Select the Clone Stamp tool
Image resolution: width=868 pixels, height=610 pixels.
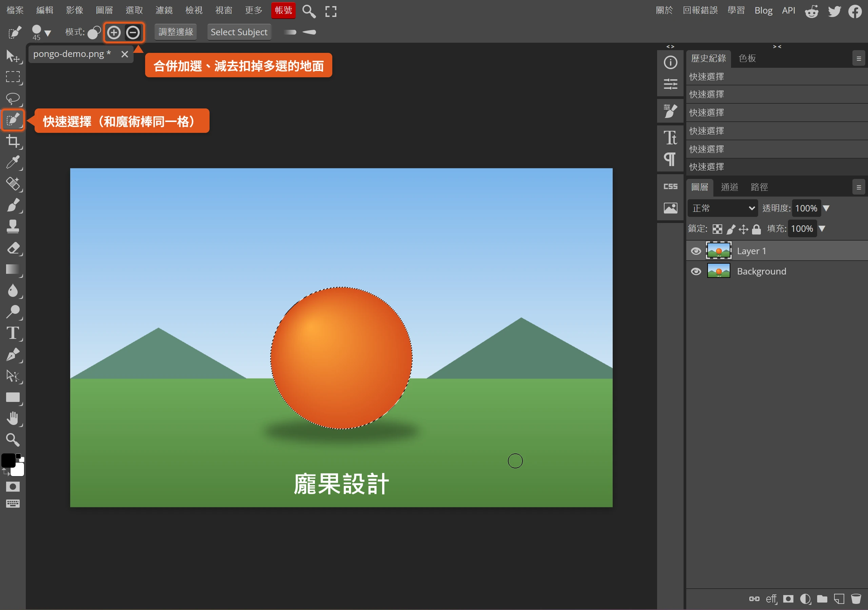13,226
